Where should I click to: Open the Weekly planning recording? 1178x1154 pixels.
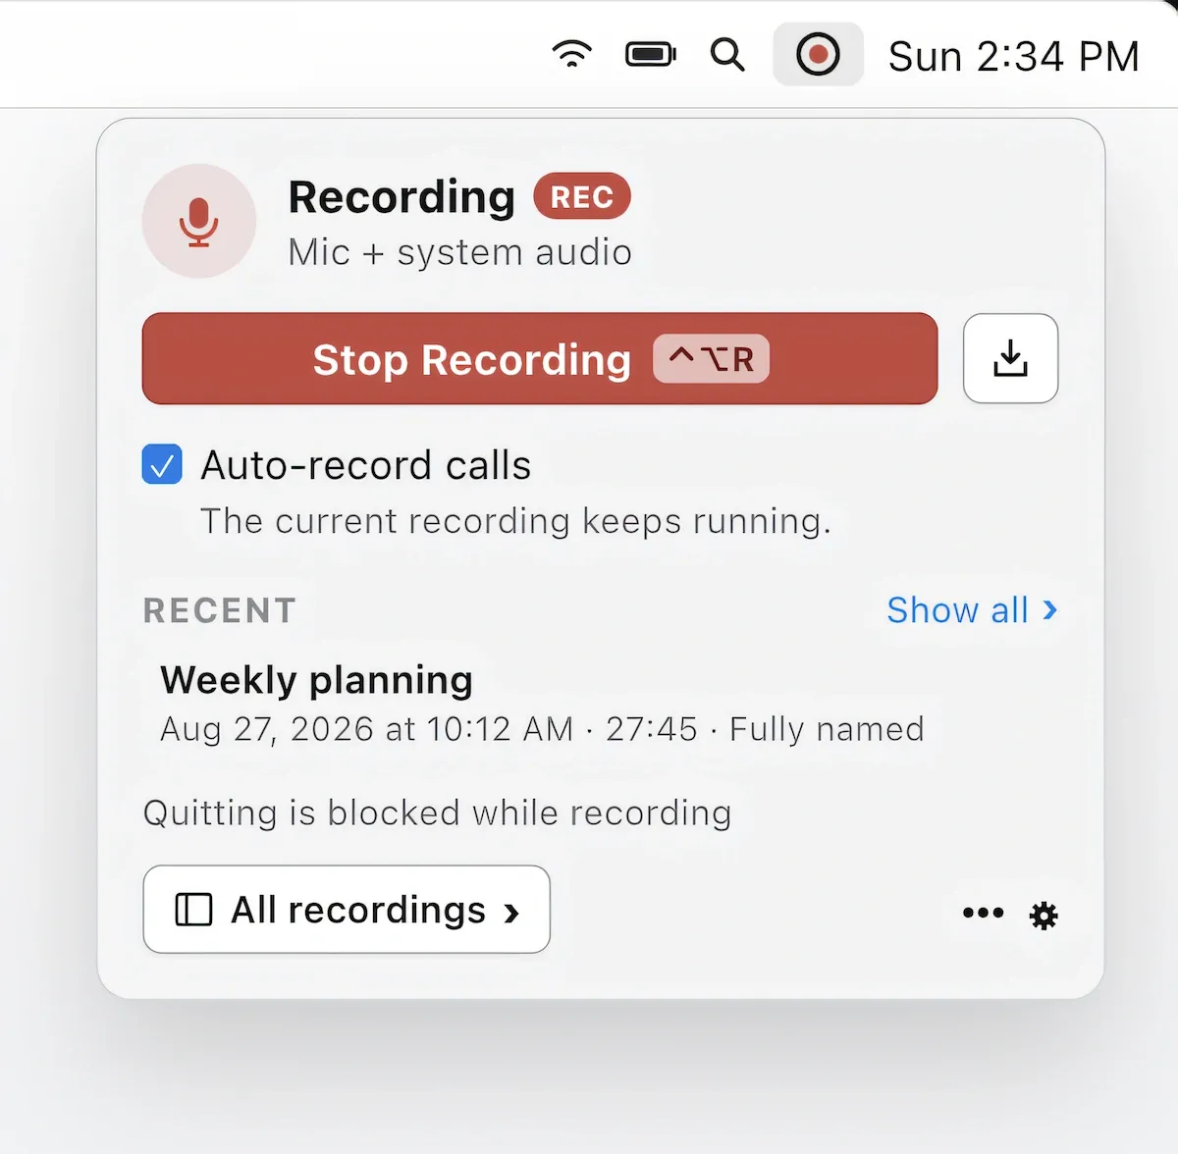click(x=542, y=704)
